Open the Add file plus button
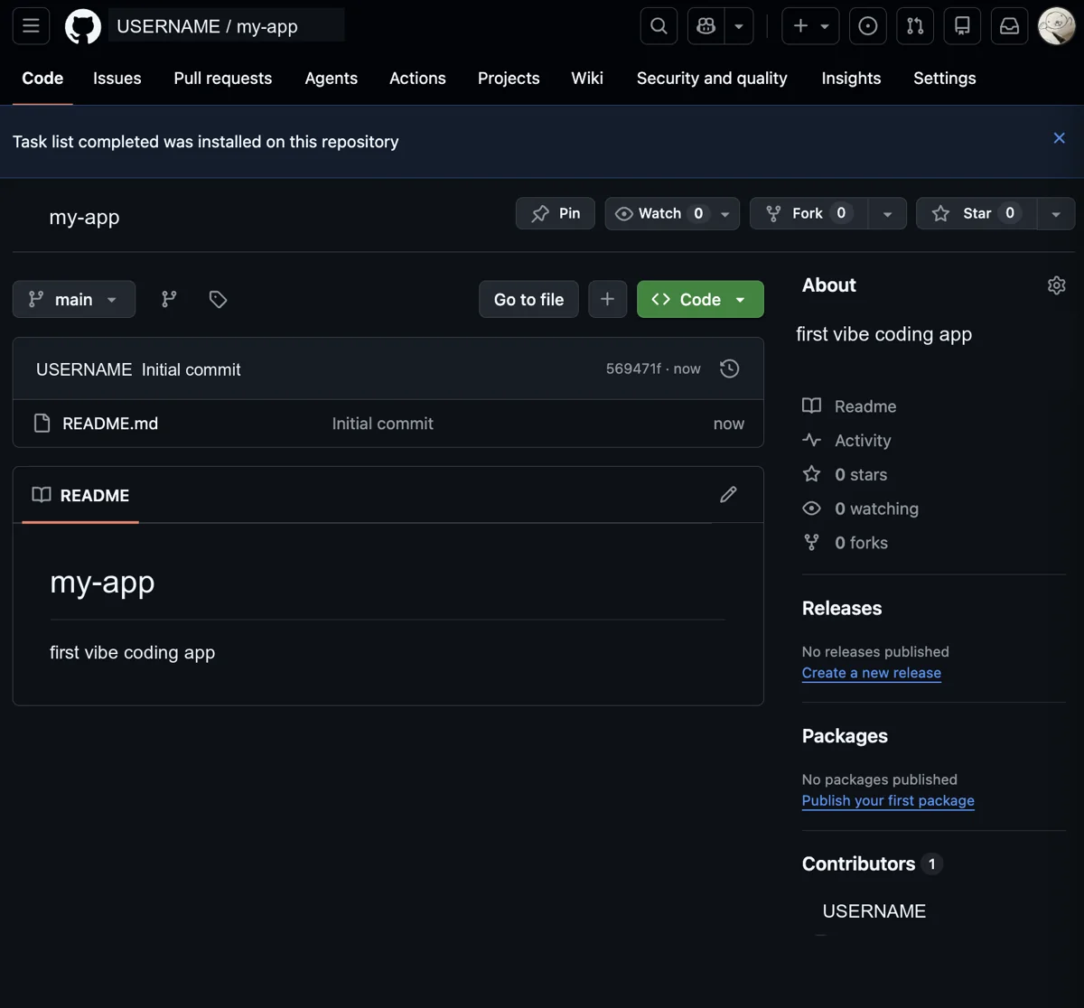This screenshot has width=1084, height=1008. tap(607, 299)
